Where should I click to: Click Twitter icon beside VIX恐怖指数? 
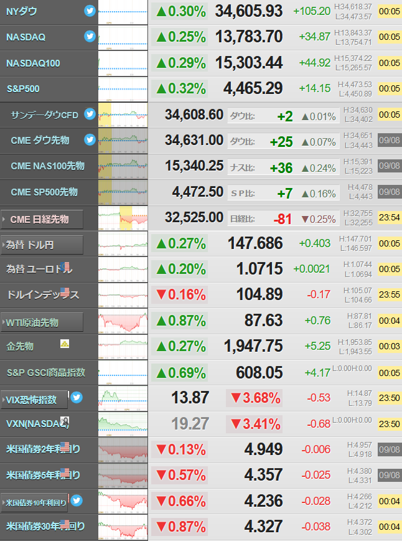[77, 397]
